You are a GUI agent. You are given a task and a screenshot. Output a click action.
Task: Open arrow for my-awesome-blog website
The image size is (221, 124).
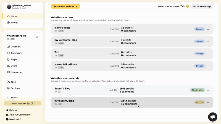[x=208, y=42]
